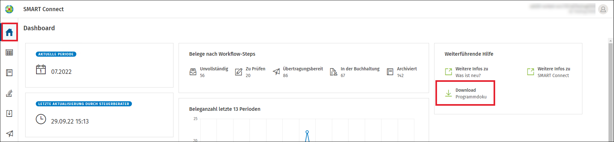Click external link icon for Was ist neu
614x142 pixels.
pyautogui.click(x=449, y=72)
